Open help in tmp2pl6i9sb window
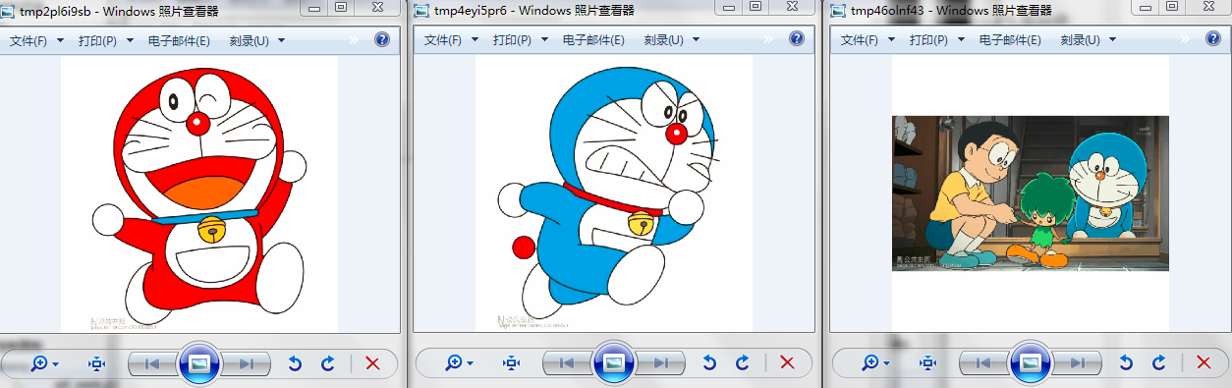The width and height of the screenshot is (1232, 388). (382, 40)
